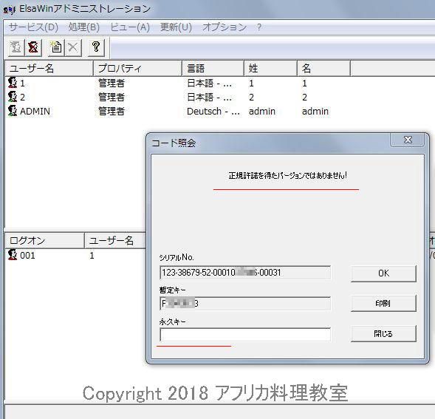Click the user icon beside ADMIN
The image size is (435, 419).
(x=13, y=111)
